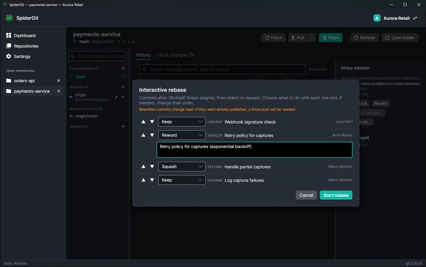426x267 pixels.
Task: Click the Stripe adapter commit title
Action: (355, 68)
